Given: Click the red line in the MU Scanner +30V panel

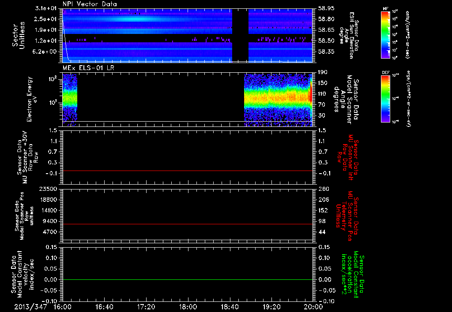Looking at the screenshot, I should point(188,171).
